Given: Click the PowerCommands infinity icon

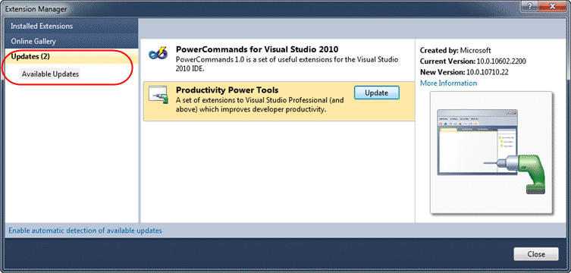Looking at the screenshot, I should coord(158,54).
